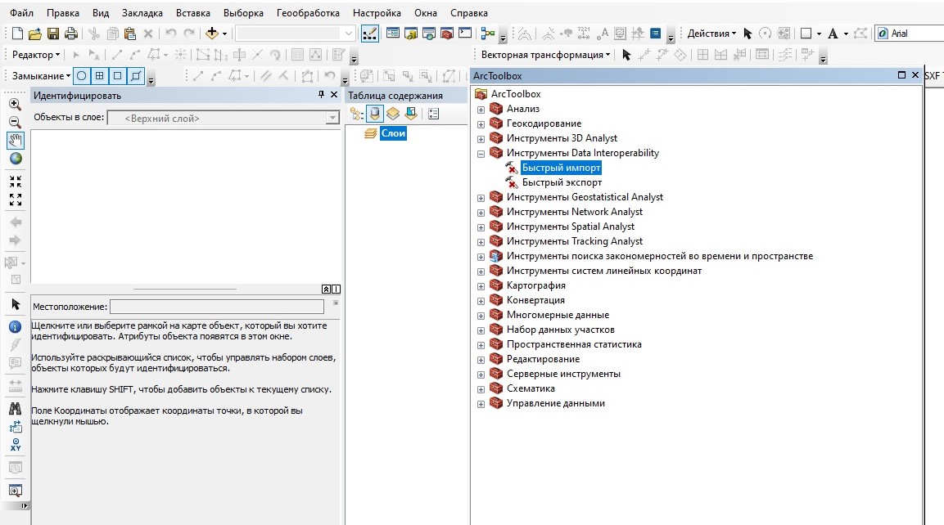Click the Full Extent globe icon
This screenshot has height=525, width=944.
pos(15,159)
